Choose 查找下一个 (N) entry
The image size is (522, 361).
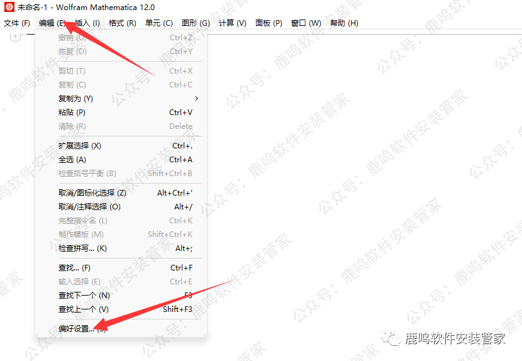click(x=121, y=296)
